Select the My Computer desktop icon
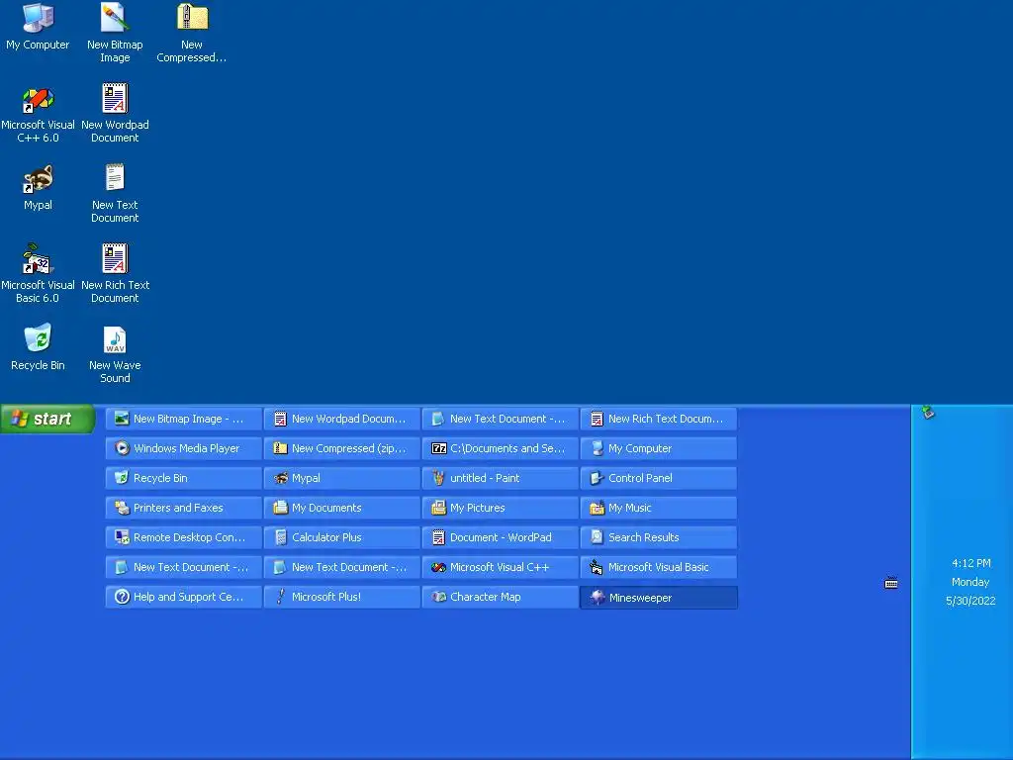 click(x=38, y=27)
